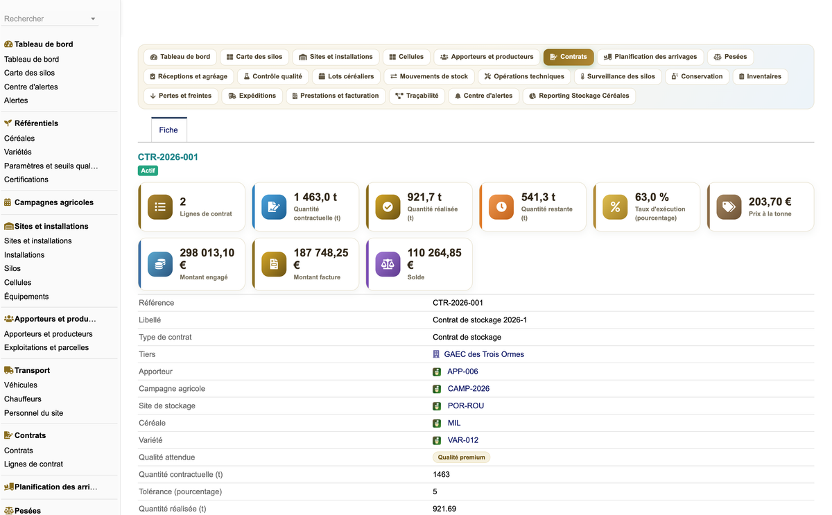Click the Contrats sidebar header icon
The width and height of the screenshot is (832, 515).
8,435
